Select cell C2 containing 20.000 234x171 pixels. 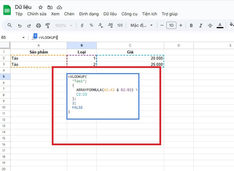[130, 58]
